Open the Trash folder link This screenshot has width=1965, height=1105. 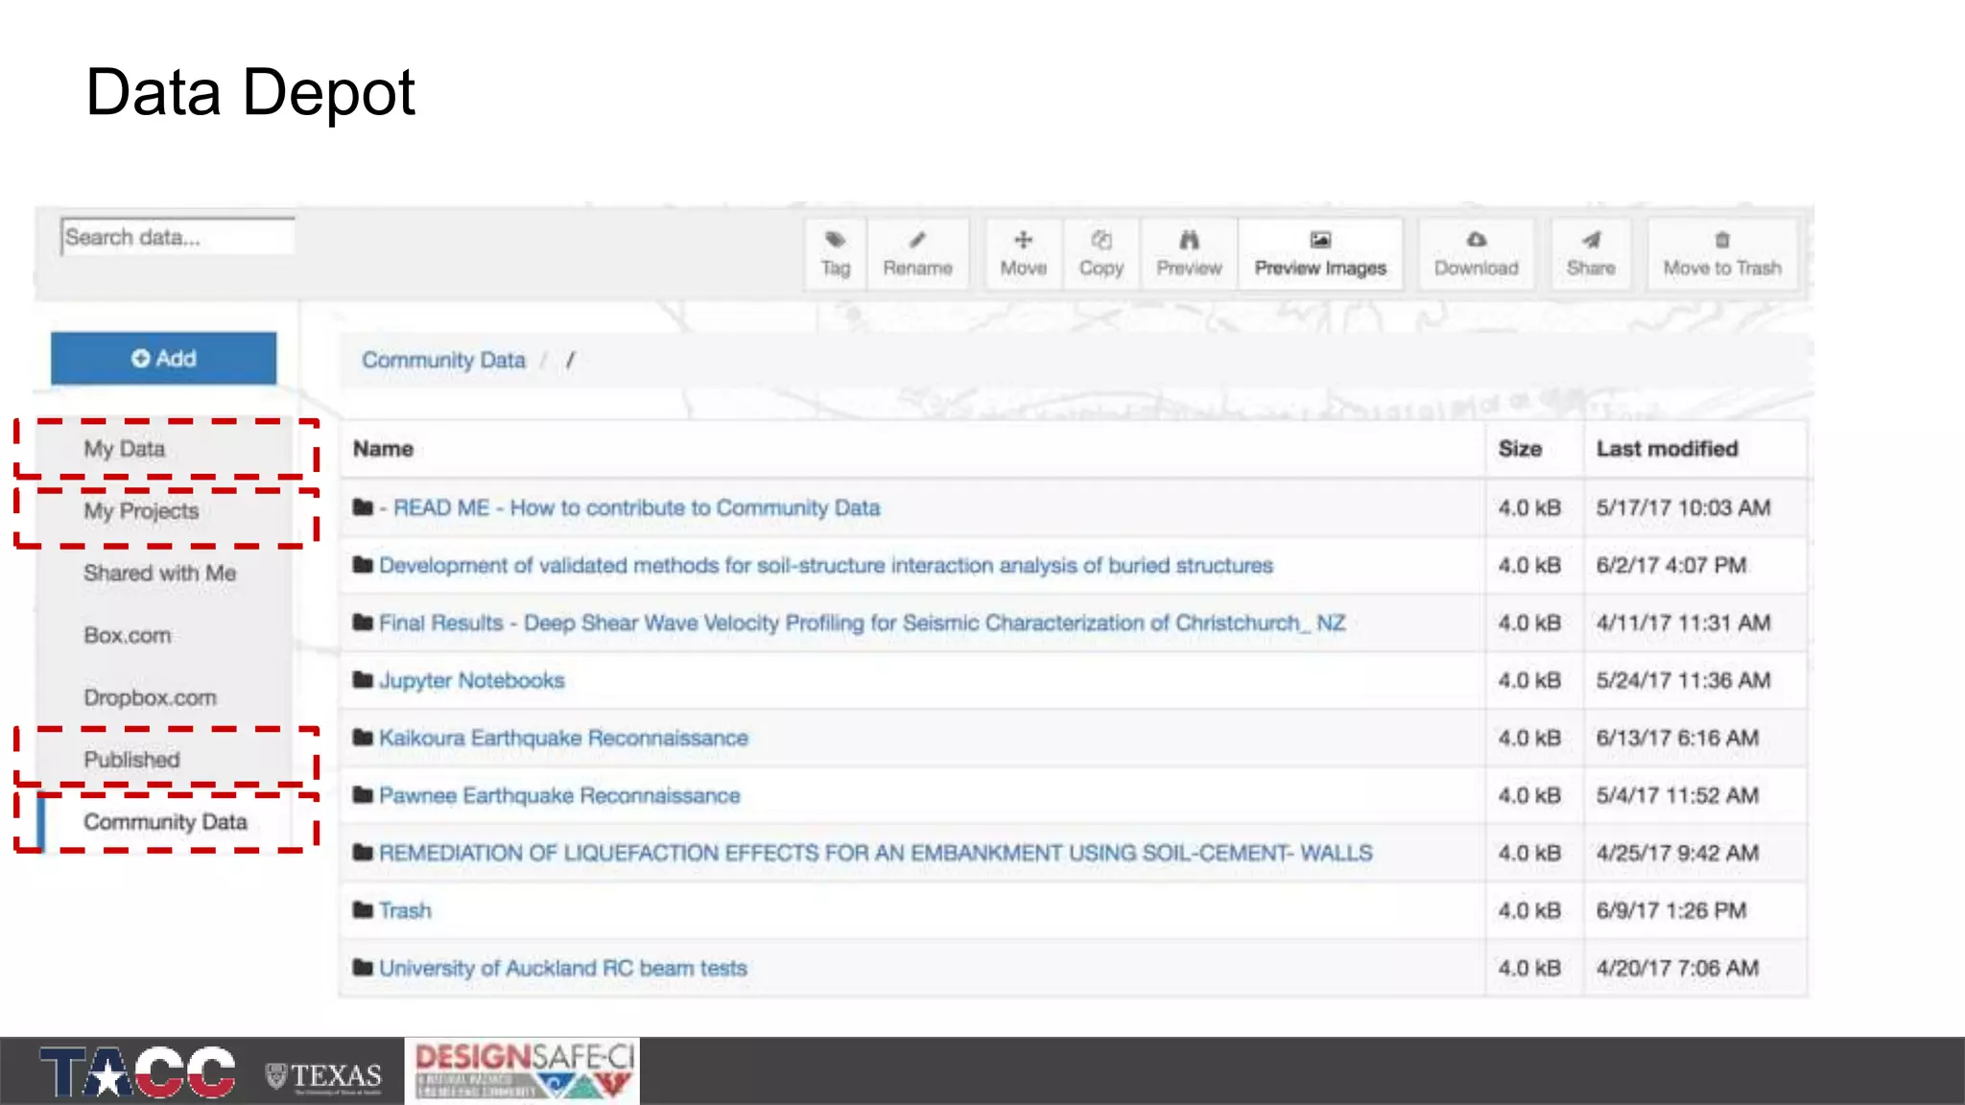pyautogui.click(x=405, y=911)
